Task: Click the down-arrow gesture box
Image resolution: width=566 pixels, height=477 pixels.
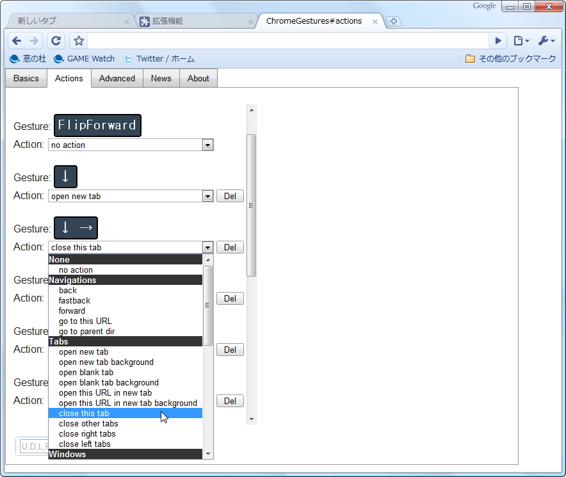Action: pyautogui.click(x=65, y=177)
